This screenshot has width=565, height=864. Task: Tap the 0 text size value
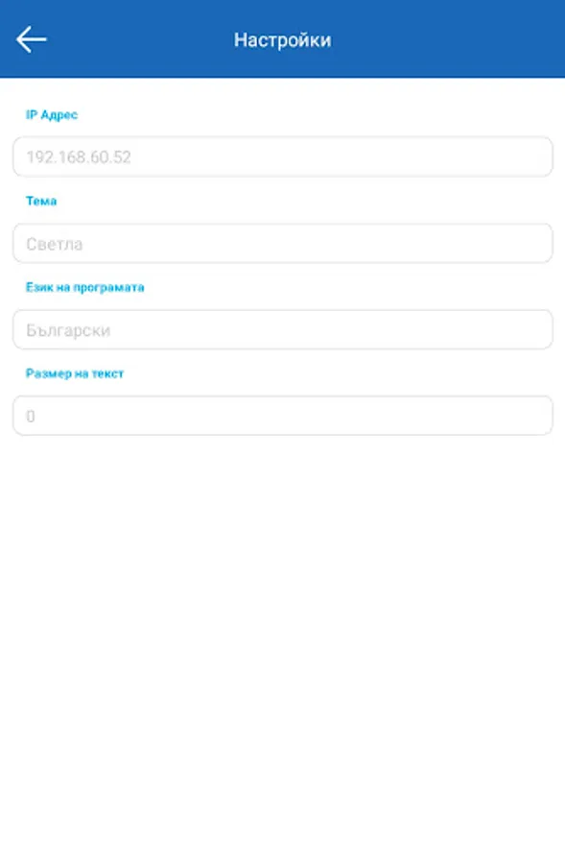pos(31,416)
